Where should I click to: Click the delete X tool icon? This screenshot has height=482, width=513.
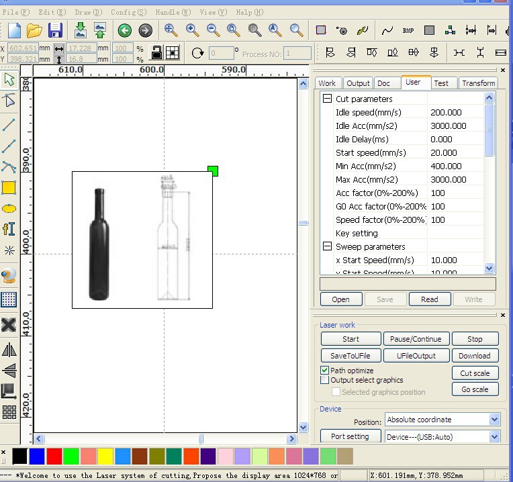[x=9, y=326]
